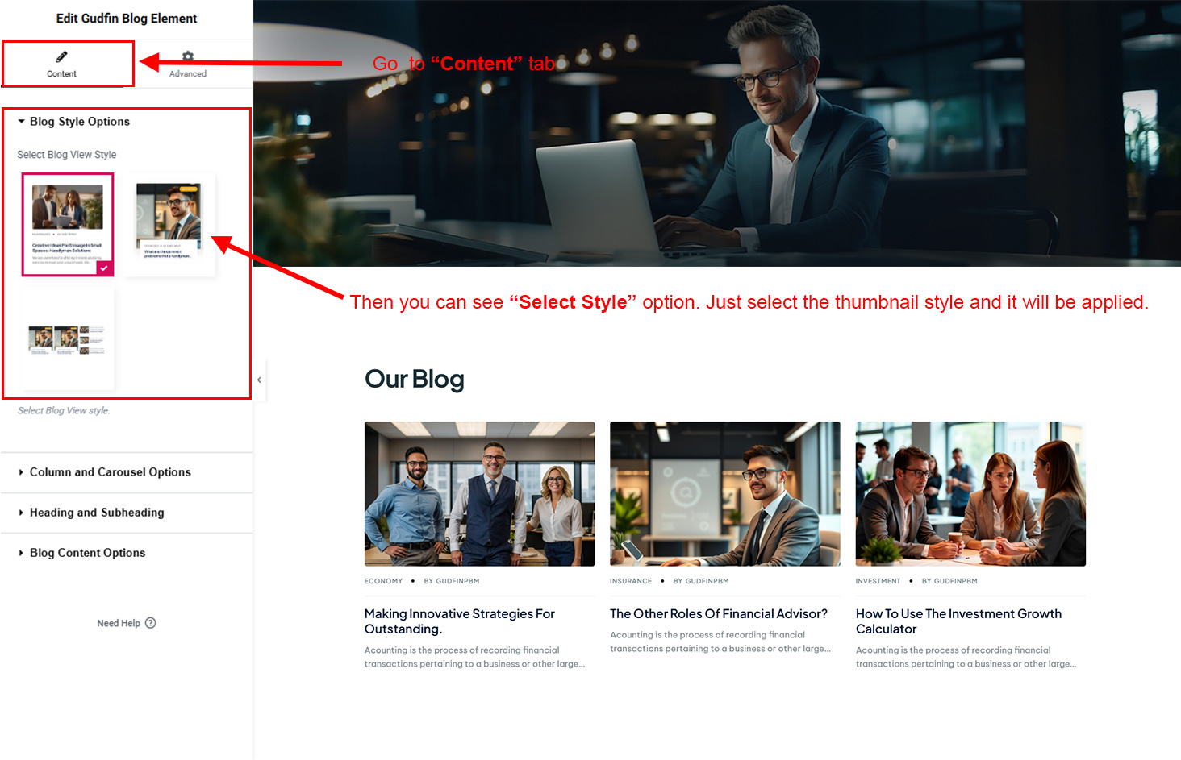Expand Column and Carousel Options section
This screenshot has height=760, width=1181.
pyautogui.click(x=110, y=472)
